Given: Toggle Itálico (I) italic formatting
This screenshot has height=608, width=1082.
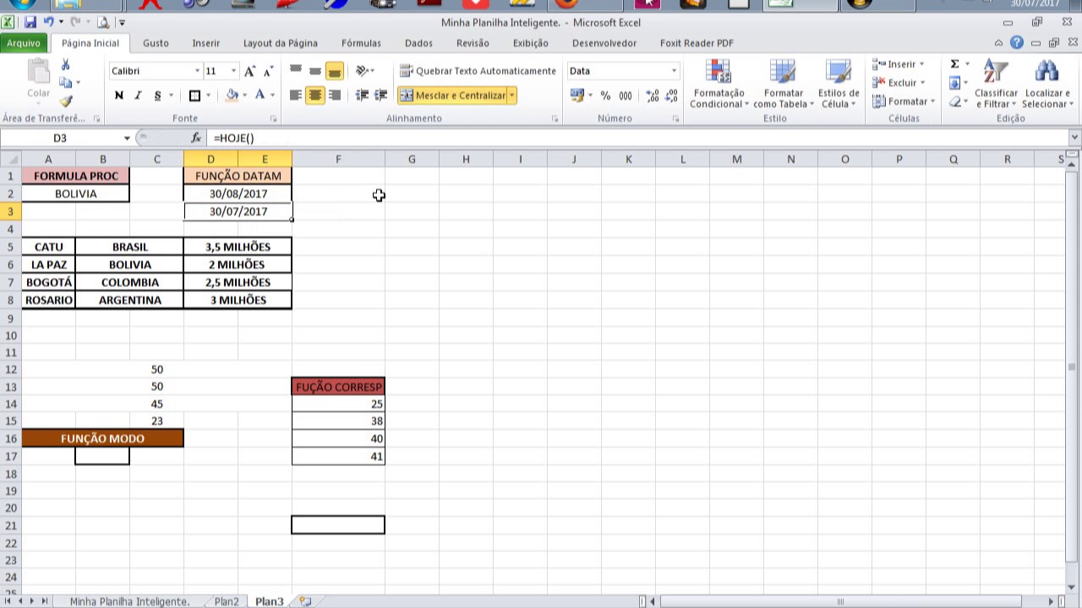Looking at the screenshot, I should (x=138, y=95).
